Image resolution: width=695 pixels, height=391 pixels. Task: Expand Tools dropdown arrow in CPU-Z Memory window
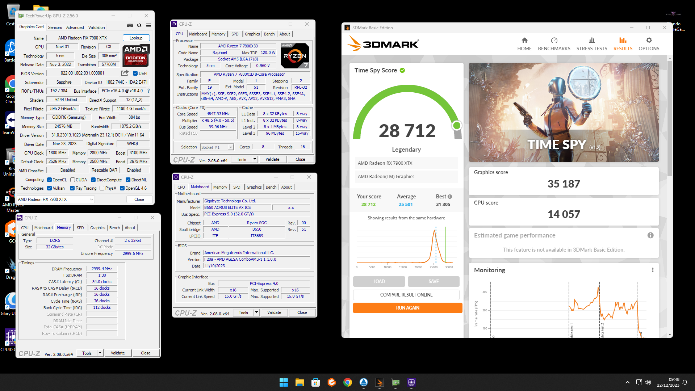click(100, 353)
